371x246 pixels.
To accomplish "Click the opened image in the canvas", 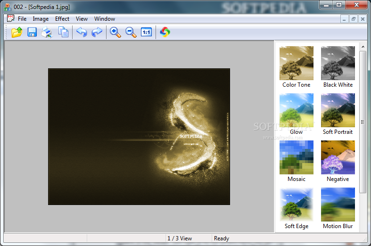I will pos(139,137).
